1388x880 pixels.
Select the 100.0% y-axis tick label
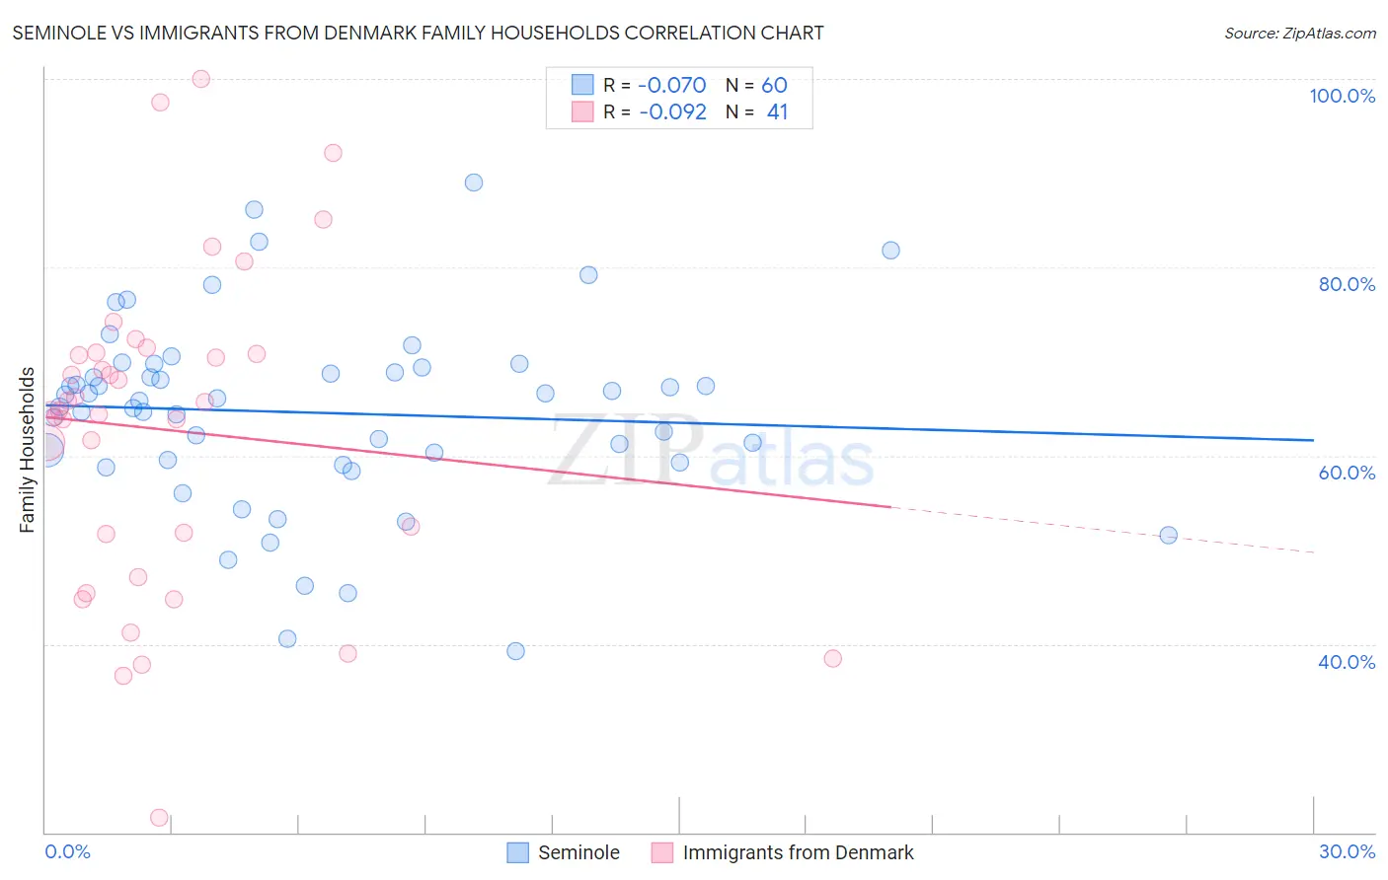[x=1342, y=96]
